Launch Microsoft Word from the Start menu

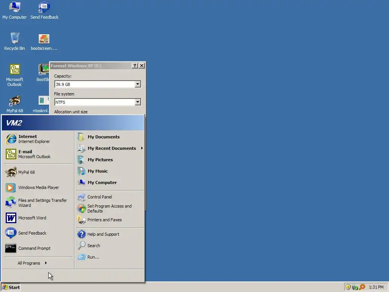click(x=38, y=218)
